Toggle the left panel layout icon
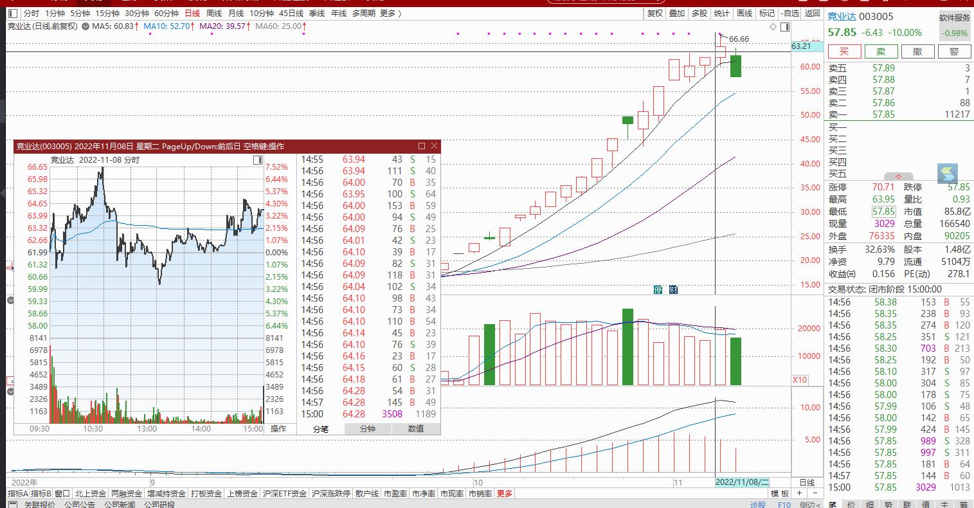 tap(13, 13)
